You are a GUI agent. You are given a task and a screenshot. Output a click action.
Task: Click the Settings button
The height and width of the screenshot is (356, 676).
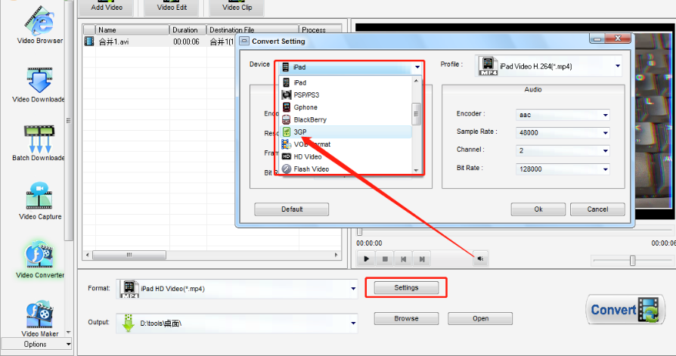[406, 288]
